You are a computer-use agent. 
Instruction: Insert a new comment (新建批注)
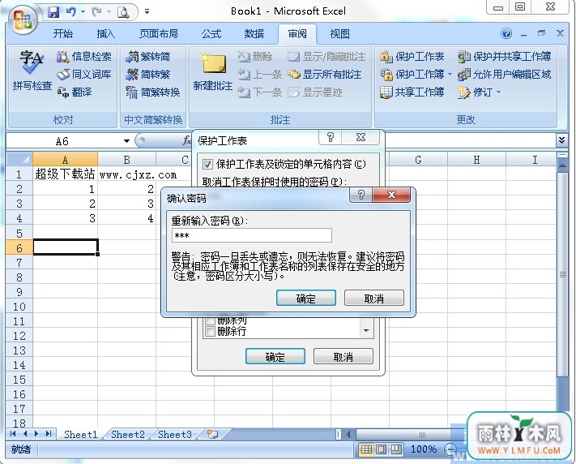tap(213, 71)
